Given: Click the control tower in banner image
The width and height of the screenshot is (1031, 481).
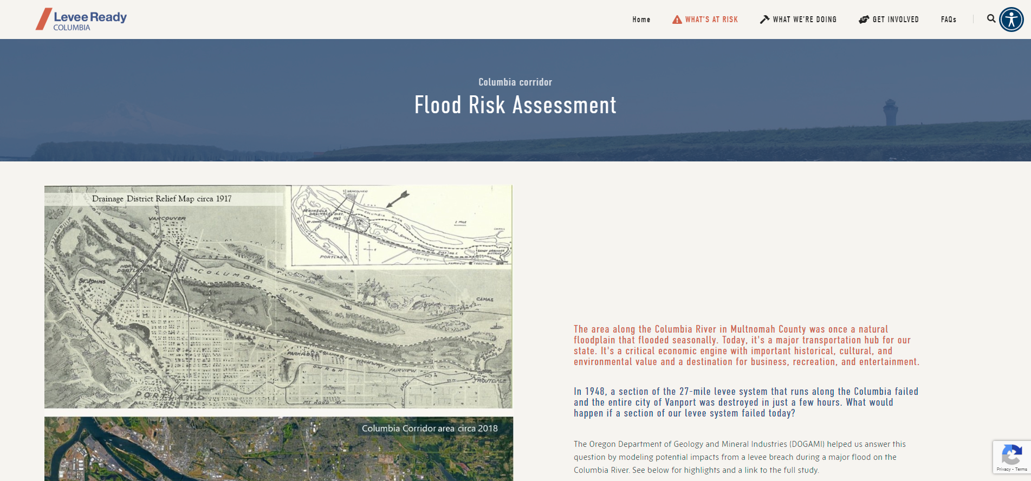Looking at the screenshot, I should click(890, 112).
